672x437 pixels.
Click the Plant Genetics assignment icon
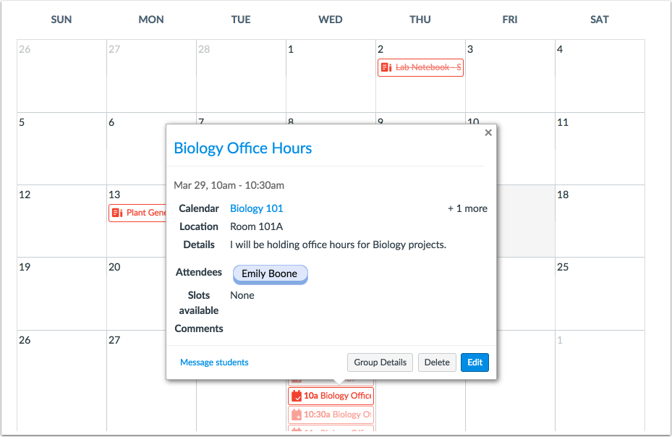[117, 213]
